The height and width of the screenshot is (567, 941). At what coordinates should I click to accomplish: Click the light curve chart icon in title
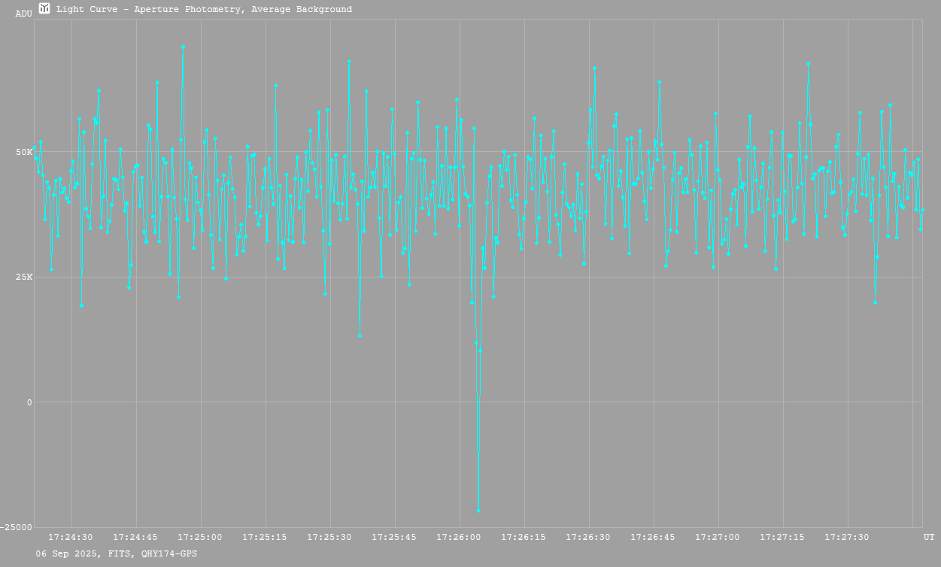(44, 8)
